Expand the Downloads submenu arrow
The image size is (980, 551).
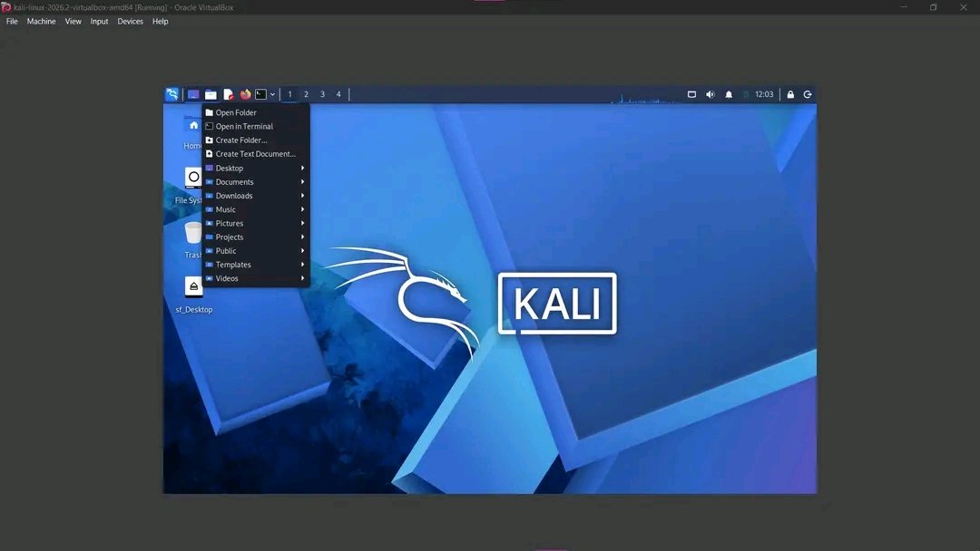pyautogui.click(x=302, y=196)
